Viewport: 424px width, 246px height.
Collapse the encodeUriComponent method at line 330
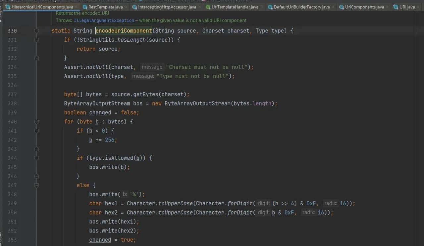36,31
